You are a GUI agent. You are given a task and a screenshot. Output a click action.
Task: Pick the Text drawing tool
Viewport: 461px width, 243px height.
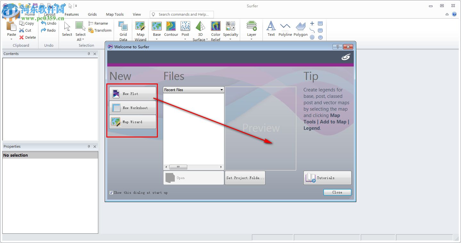[x=271, y=29]
